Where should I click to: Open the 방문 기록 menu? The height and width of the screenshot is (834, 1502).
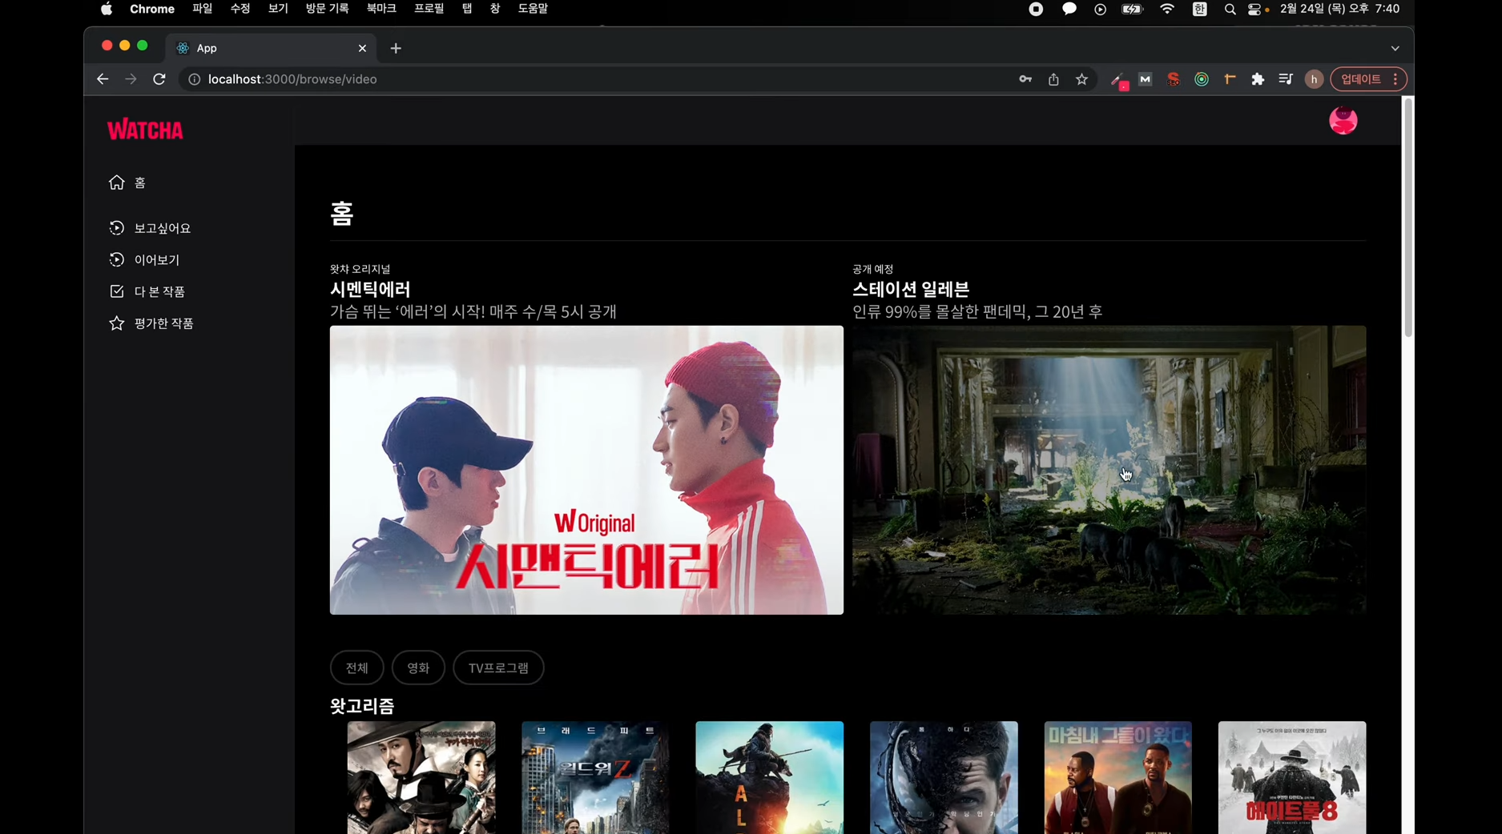(327, 9)
